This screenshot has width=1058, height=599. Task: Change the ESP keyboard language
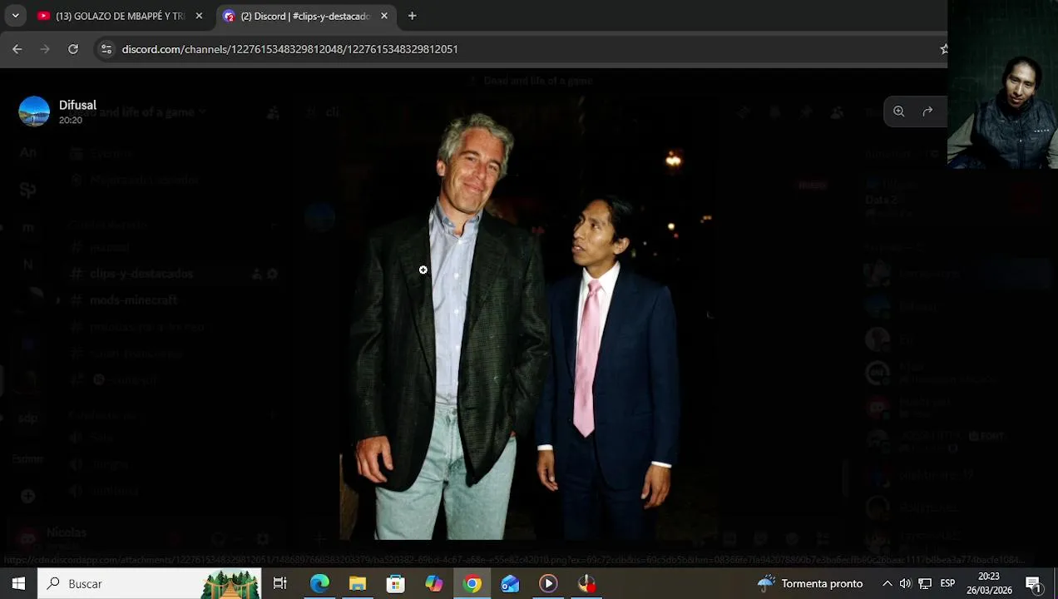[x=947, y=583]
